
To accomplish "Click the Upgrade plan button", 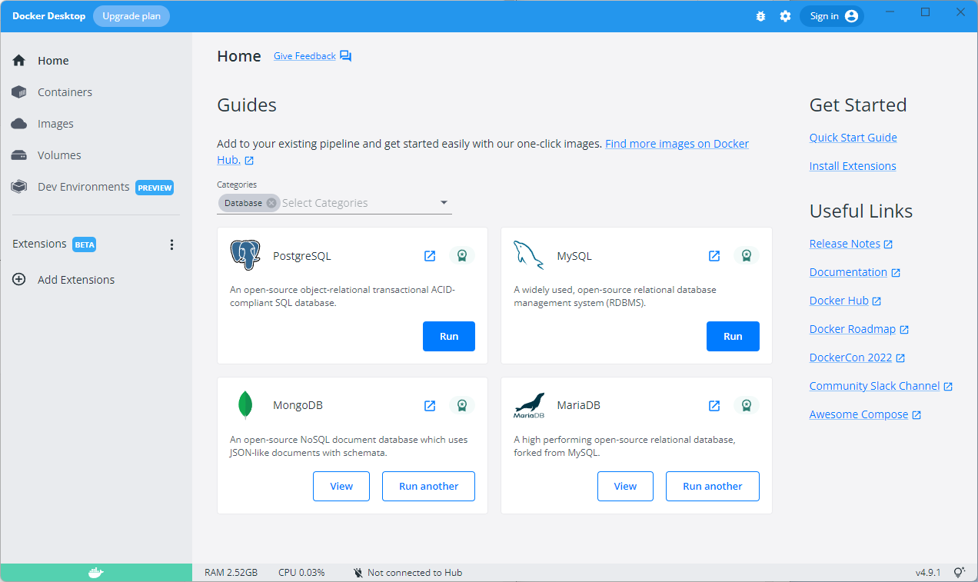I will pyautogui.click(x=131, y=16).
